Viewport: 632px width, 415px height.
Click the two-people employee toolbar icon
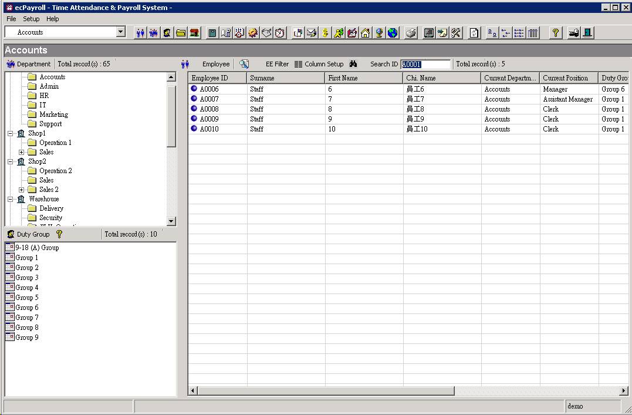140,33
